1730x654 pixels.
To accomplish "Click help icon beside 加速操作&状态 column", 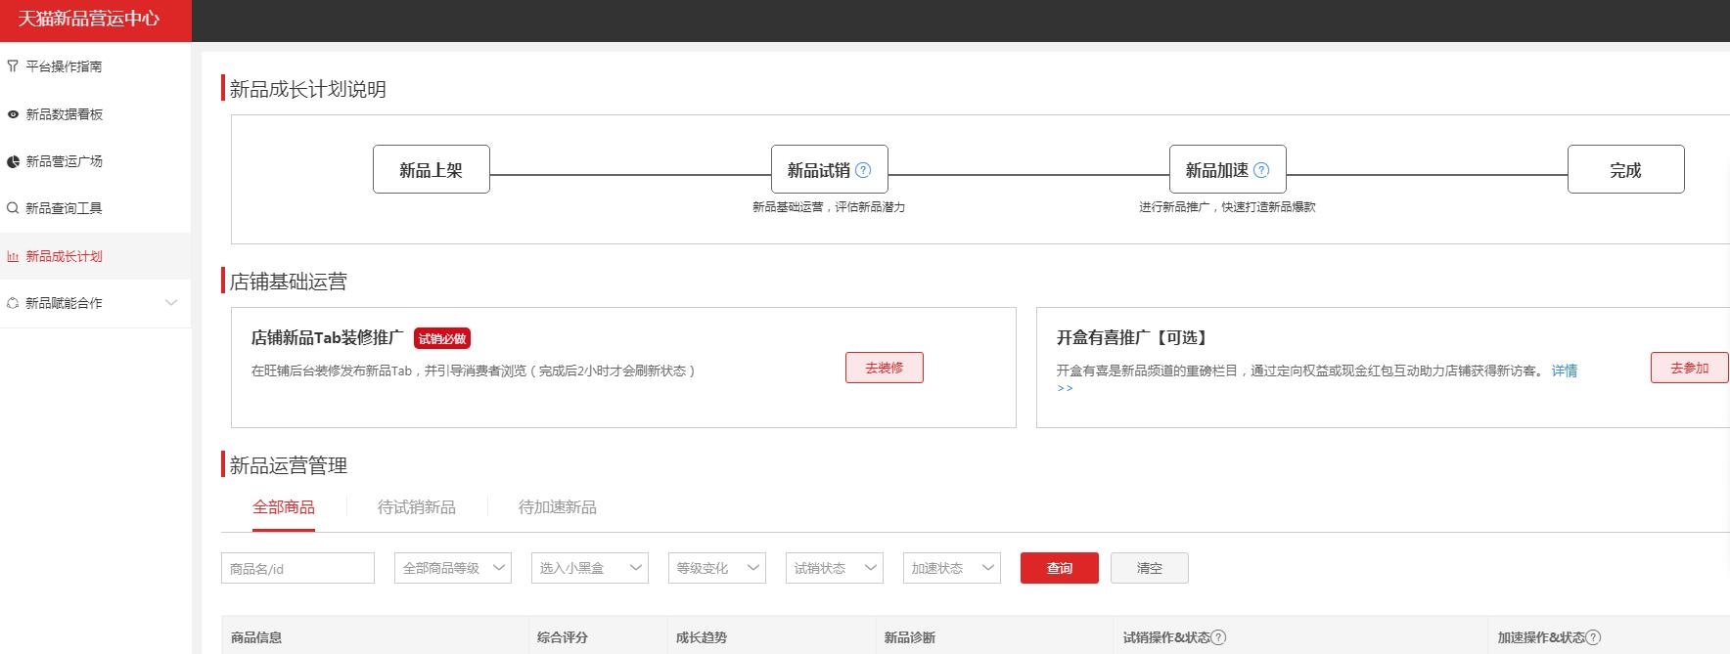I will point(1593,637).
